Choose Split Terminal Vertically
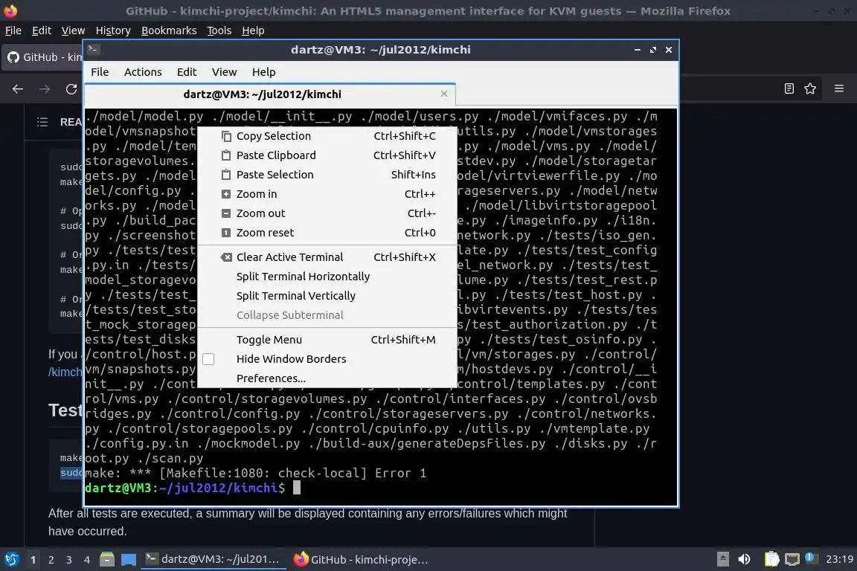 (327, 296)
